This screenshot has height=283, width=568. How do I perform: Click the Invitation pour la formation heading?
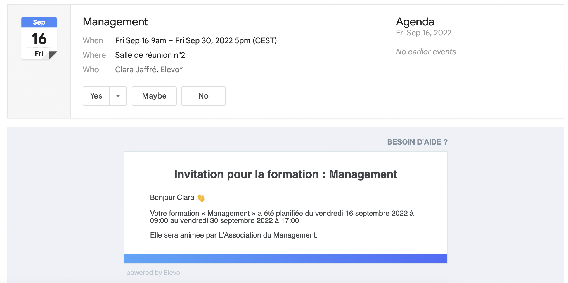[285, 174]
